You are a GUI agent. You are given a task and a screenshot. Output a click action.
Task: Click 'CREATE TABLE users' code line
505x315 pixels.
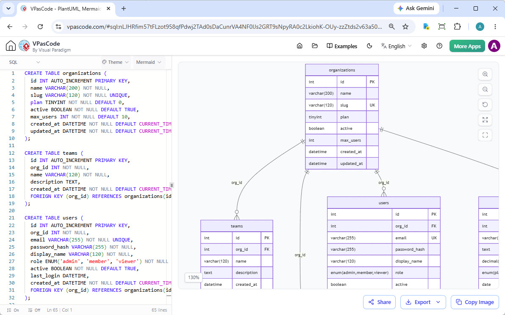54,218
